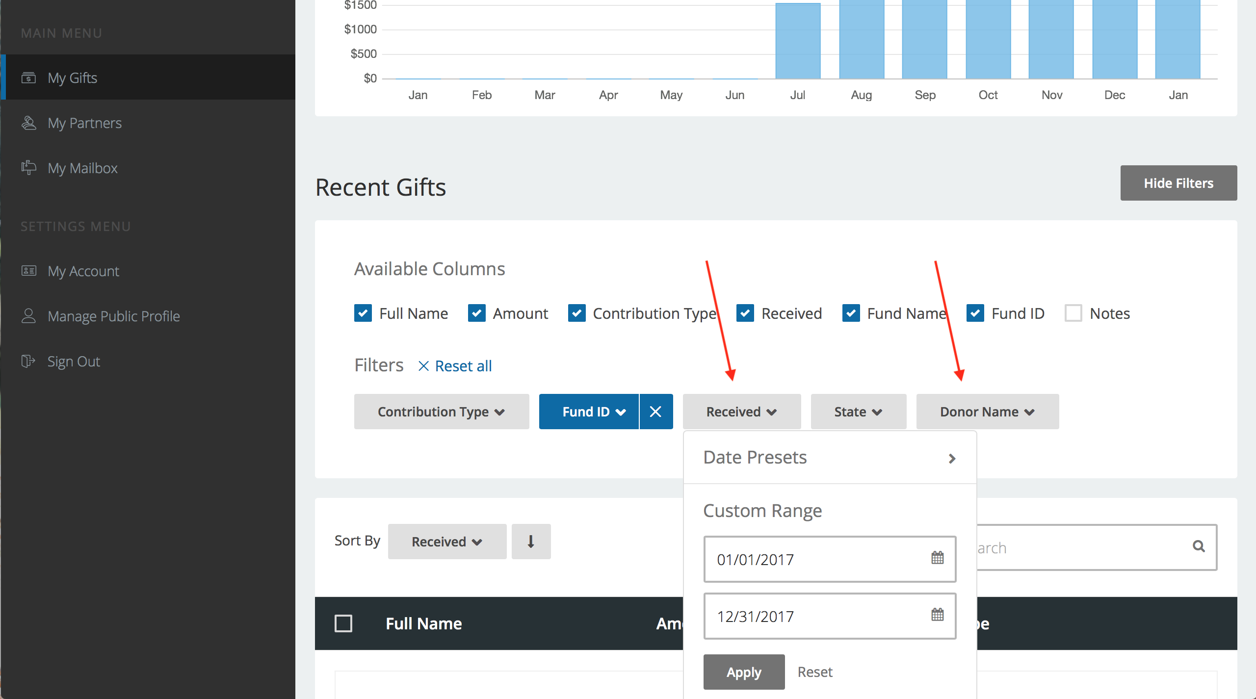This screenshot has width=1256, height=699.
Task: Open Manage Public Profile menu item
Action: coord(113,316)
